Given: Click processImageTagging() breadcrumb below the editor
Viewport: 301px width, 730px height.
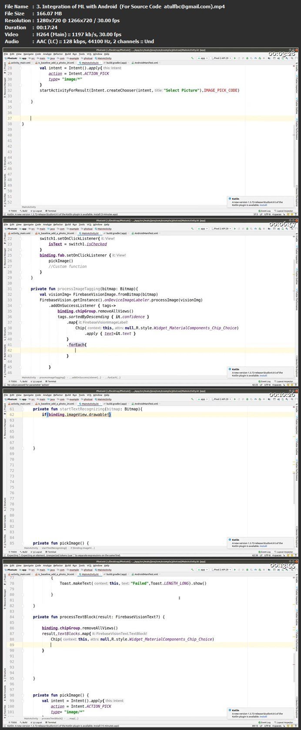Looking at the screenshot, I should (52, 377).
